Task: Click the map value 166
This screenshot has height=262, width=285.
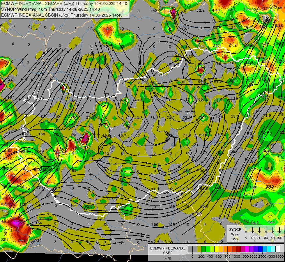Action: [155, 225]
